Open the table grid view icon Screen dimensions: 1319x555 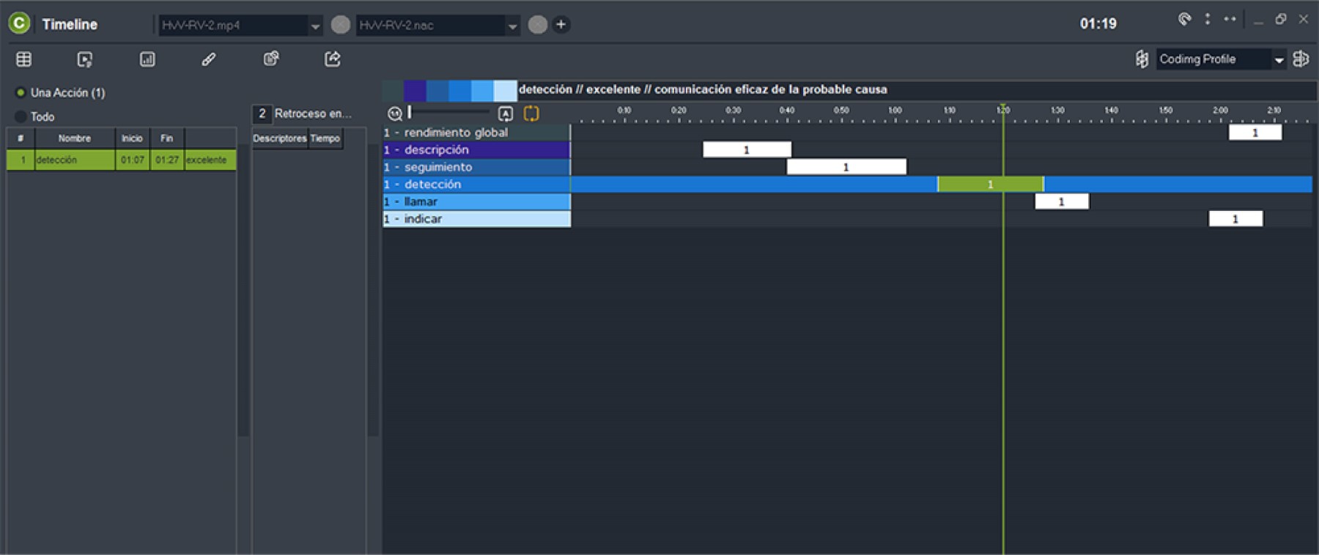pos(23,59)
